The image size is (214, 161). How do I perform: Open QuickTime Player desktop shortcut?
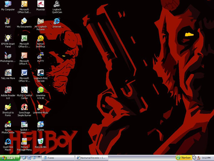(8, 145)
